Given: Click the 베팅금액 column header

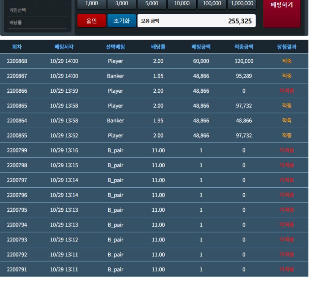Looking at the screenshot, I should pos(201,47).
